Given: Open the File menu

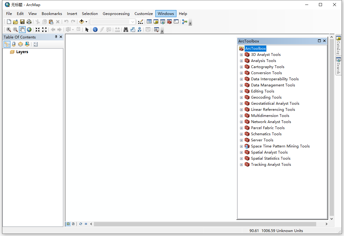Looking at the screenshot, I should [9, 13].
